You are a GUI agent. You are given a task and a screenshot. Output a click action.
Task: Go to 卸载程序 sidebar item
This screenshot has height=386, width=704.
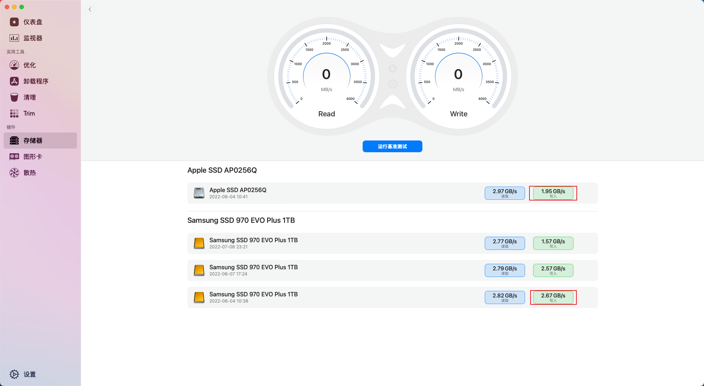40,81
